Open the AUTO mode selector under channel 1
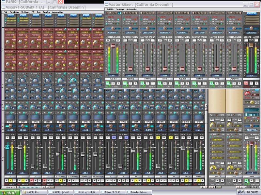Viewport: 261px width, 195px height. tap(12, 184)
